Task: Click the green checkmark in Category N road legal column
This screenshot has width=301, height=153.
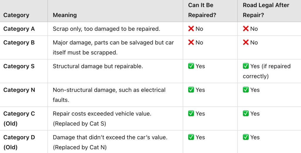Action: click(x=246, y=90)
